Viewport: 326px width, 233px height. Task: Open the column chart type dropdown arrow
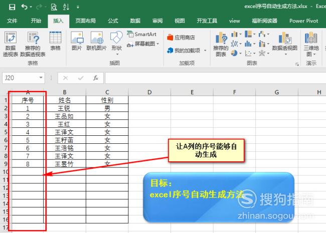pyautogui.click(x=241, y=34)
